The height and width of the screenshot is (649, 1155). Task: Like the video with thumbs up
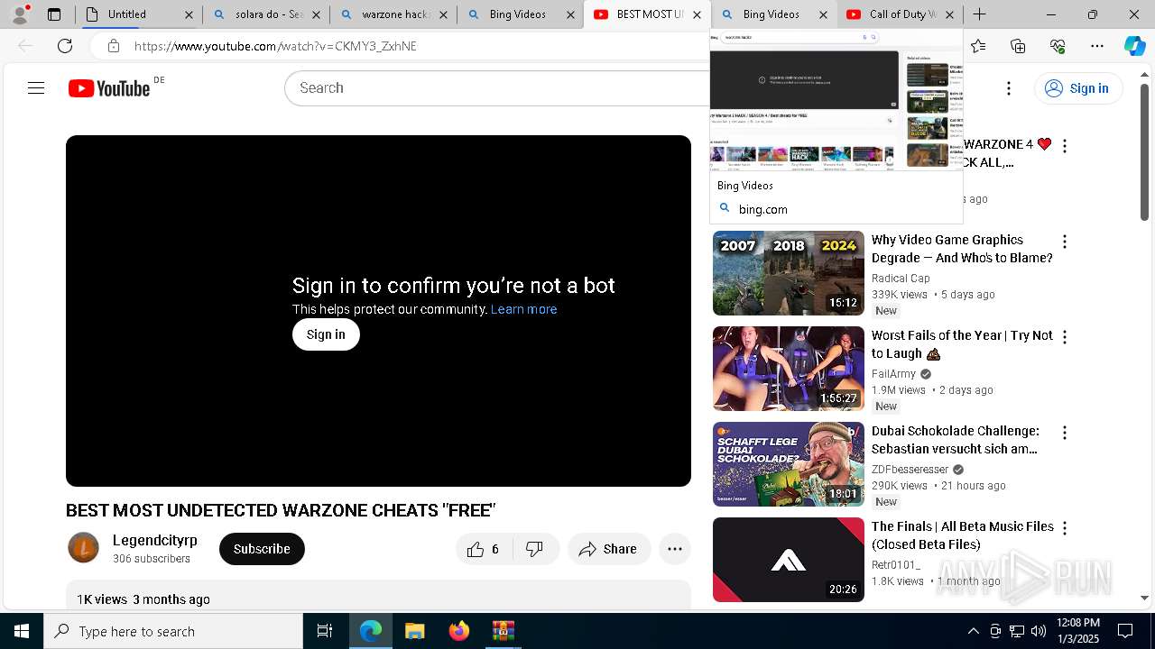click(484, 549)
